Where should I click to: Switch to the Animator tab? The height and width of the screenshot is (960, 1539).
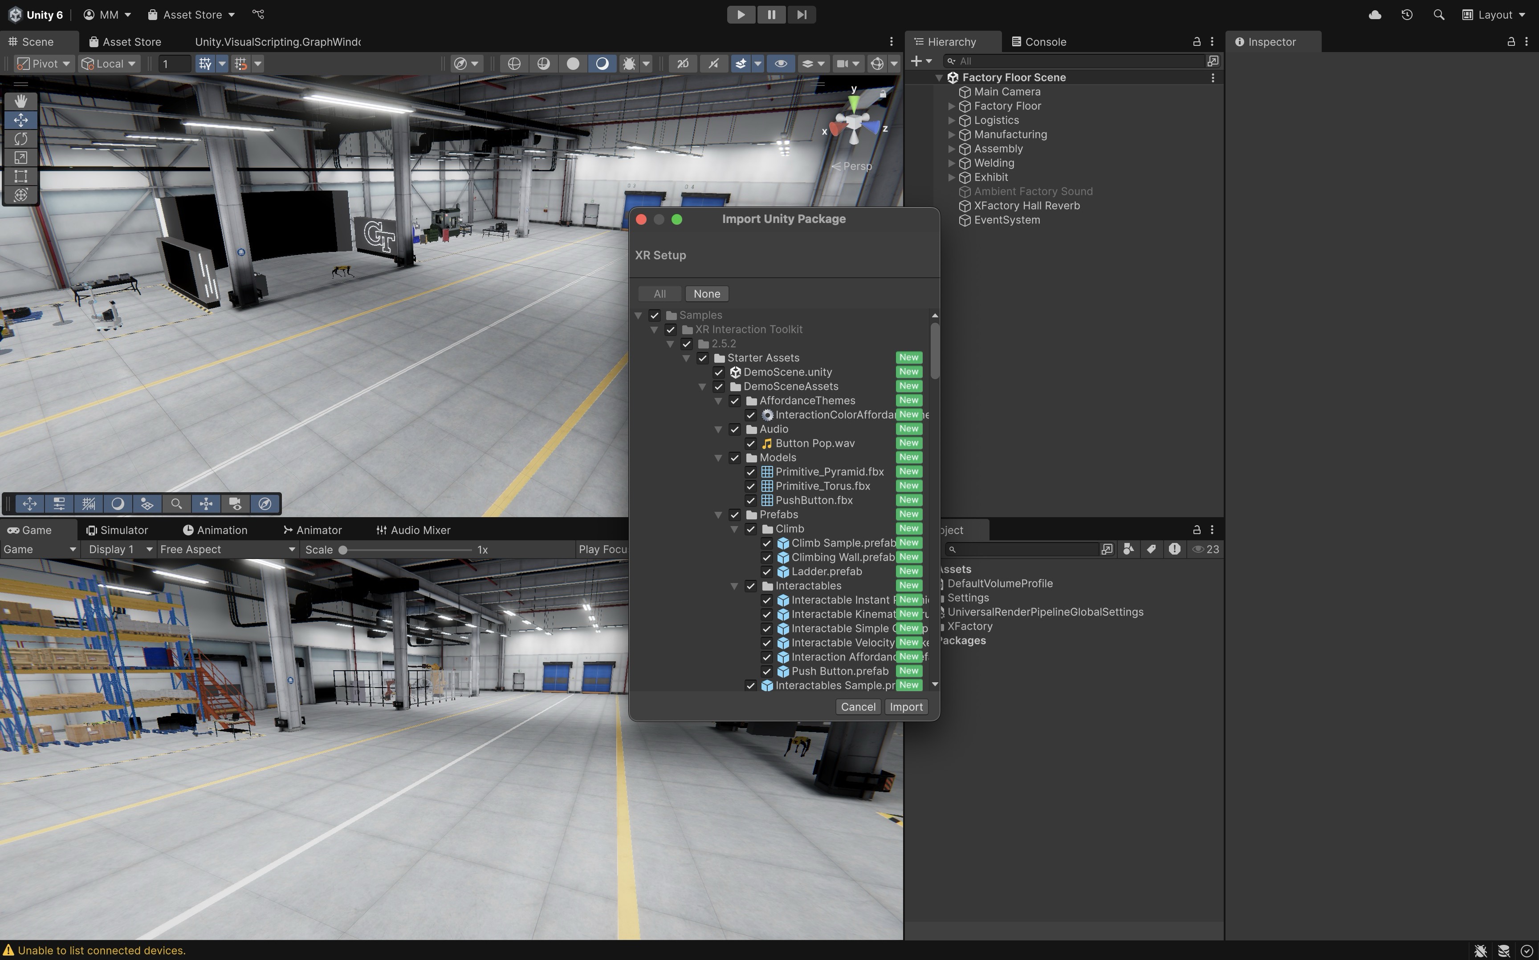click(x=313, y=530)
